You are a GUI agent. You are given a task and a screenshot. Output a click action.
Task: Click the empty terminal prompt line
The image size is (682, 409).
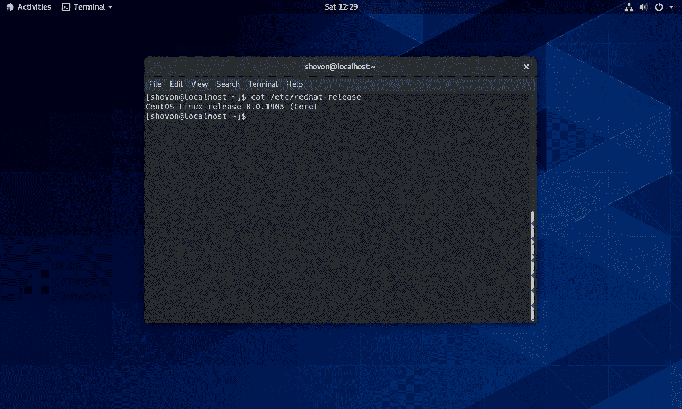pos(320,116)
